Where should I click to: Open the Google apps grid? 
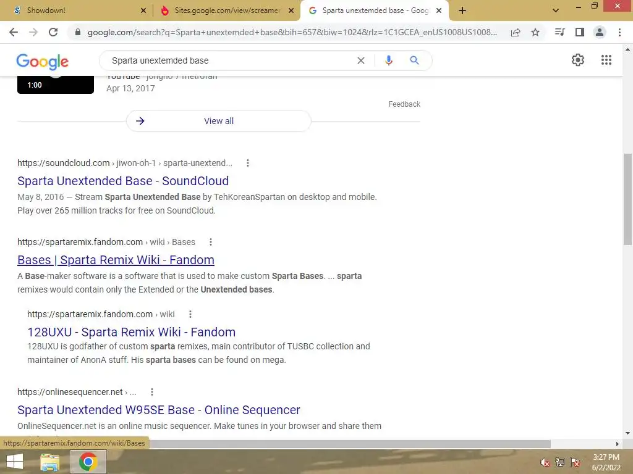606,60
